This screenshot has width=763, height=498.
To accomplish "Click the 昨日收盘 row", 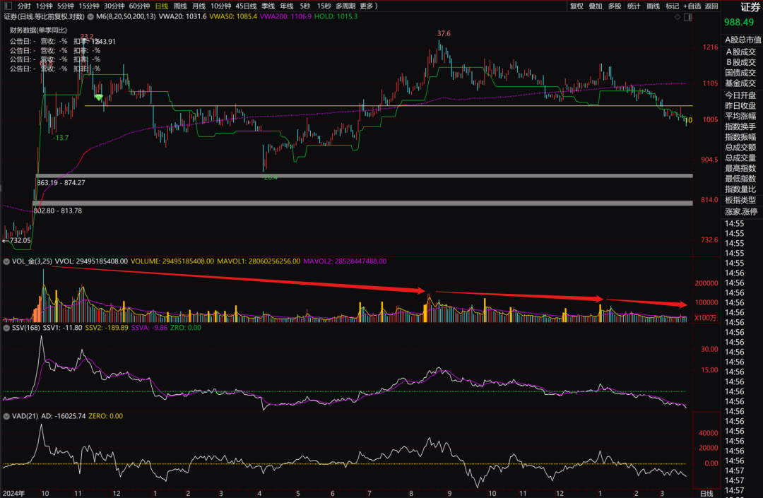I will click(x=742, y=105).
